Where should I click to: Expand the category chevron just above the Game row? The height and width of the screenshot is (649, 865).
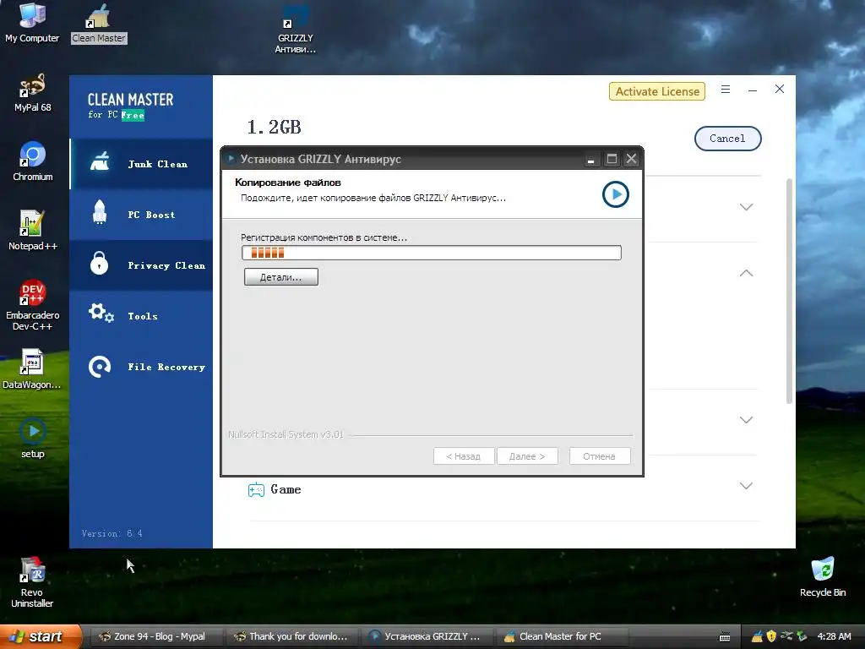click(x=746, y=420)
